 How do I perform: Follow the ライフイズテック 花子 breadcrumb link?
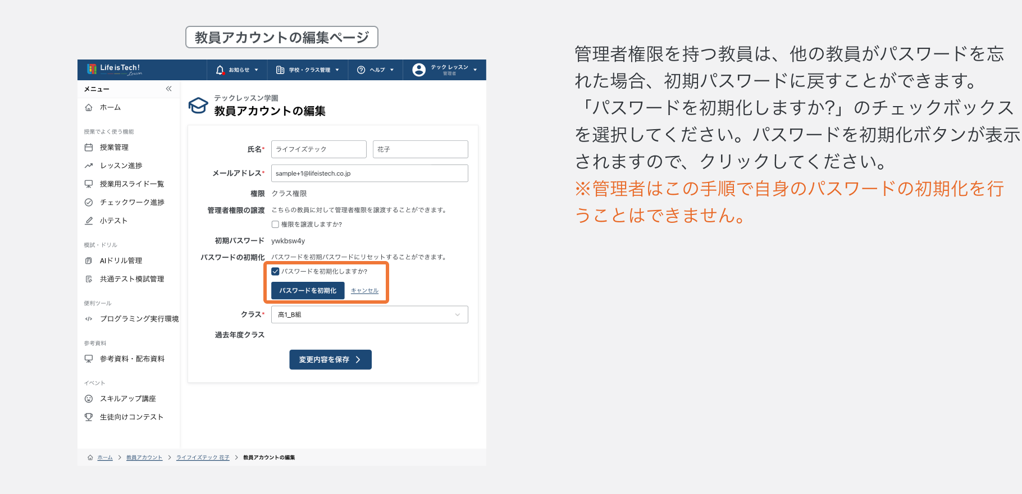click(203, 458)
